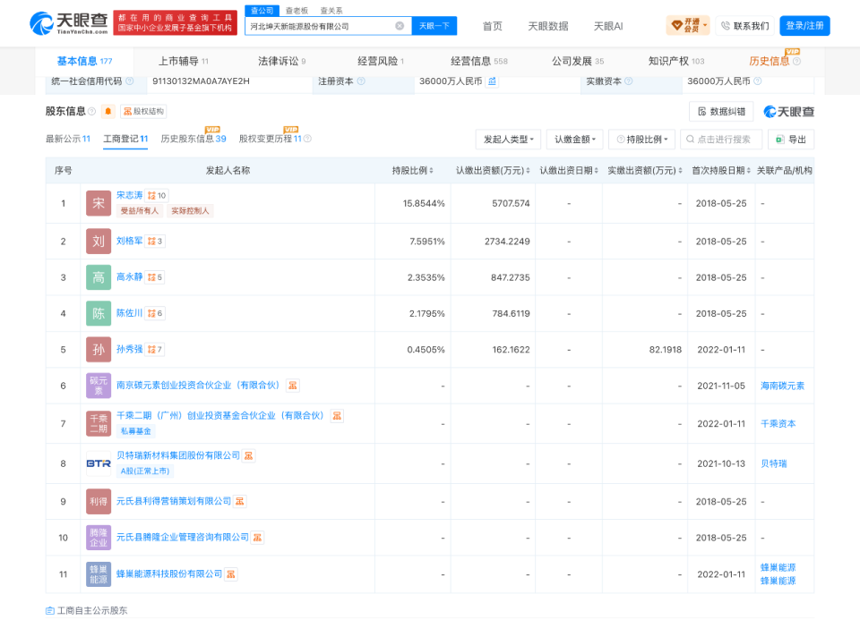Screen dimensions: 860x637
Task: Select the 上市辅导 tab
Action: pyautogui.click(x=183, y=61)
